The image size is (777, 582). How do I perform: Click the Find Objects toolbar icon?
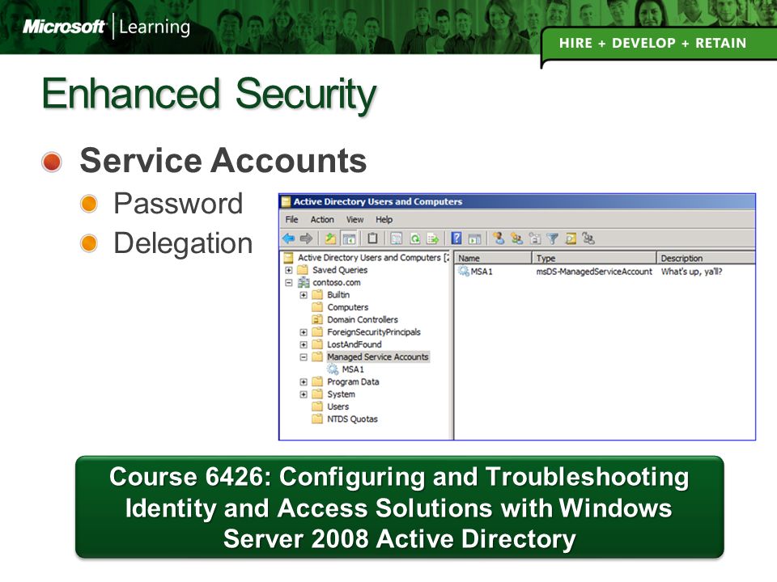coord(571,238)
